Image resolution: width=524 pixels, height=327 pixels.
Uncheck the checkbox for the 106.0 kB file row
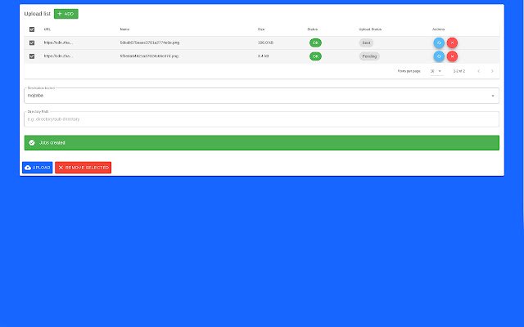[32, 43]
